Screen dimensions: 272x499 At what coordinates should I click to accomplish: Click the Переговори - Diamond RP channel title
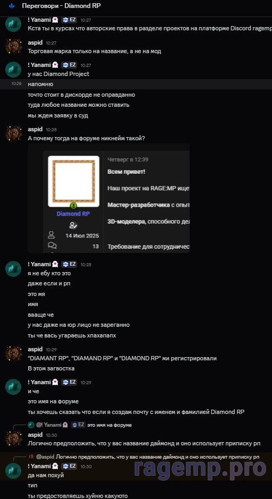pyautogui.click(x=62, y=6)
